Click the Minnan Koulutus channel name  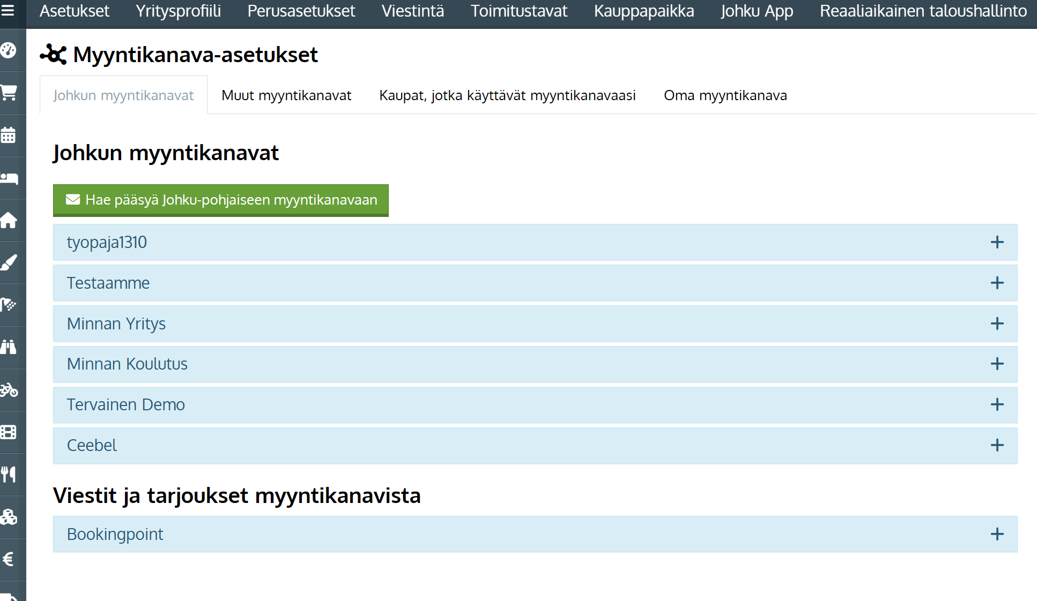click(x=127, y=364)
